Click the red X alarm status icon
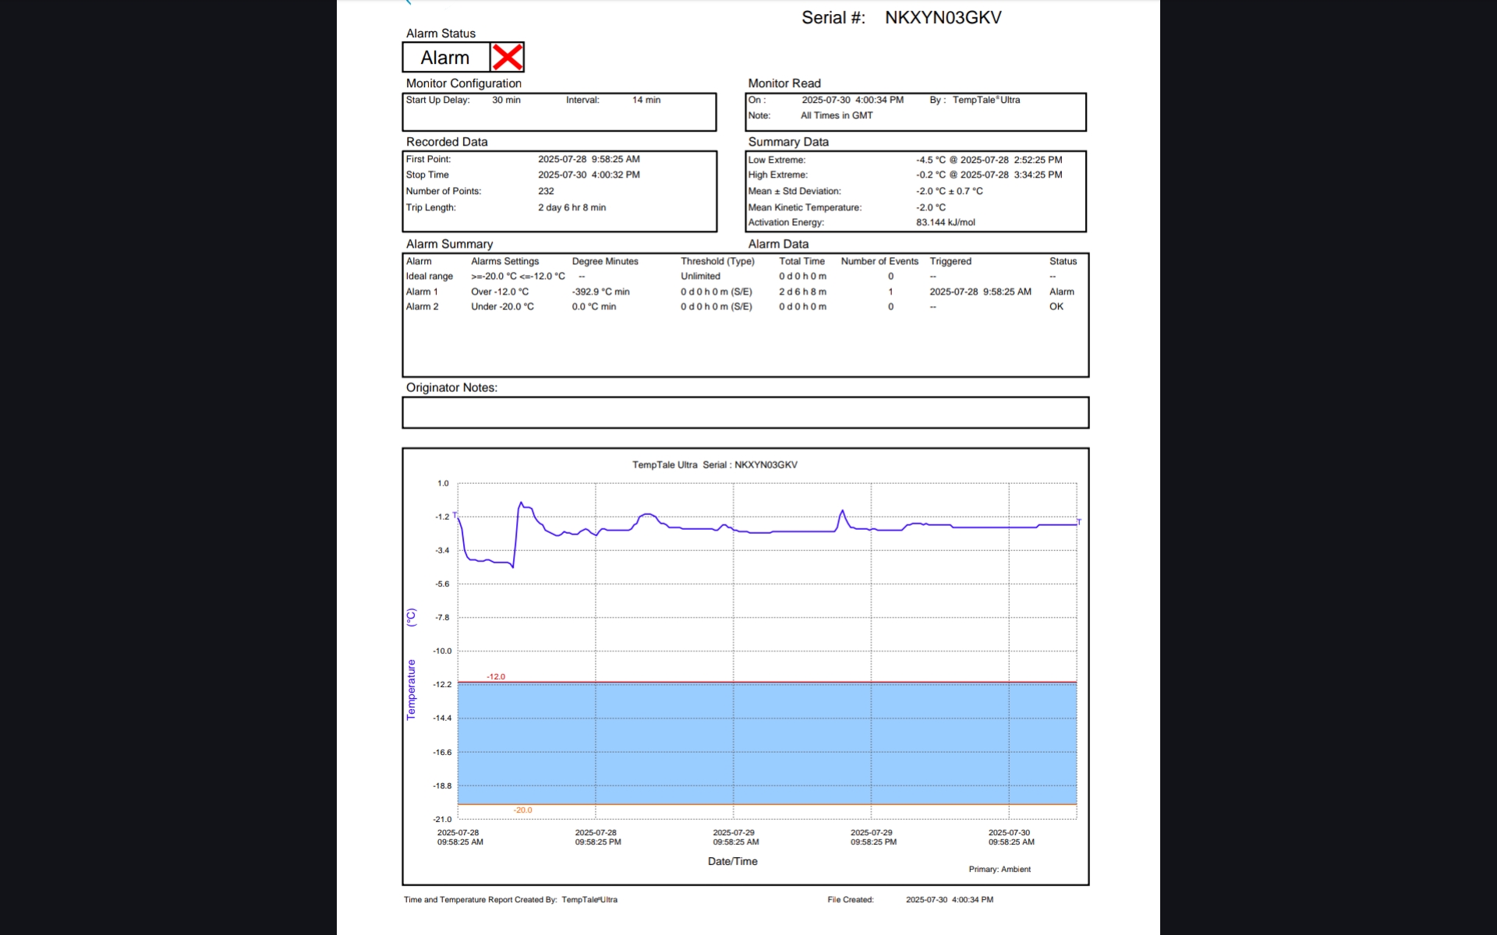This screenshot has width=1497, height=935. (507, 57)
